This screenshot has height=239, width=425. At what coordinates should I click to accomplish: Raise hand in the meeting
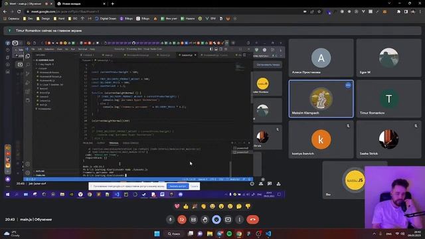(x=205, y=220)
